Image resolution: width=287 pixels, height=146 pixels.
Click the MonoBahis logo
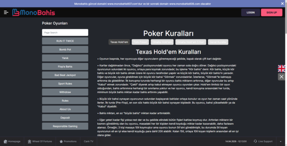pos(34,12)
